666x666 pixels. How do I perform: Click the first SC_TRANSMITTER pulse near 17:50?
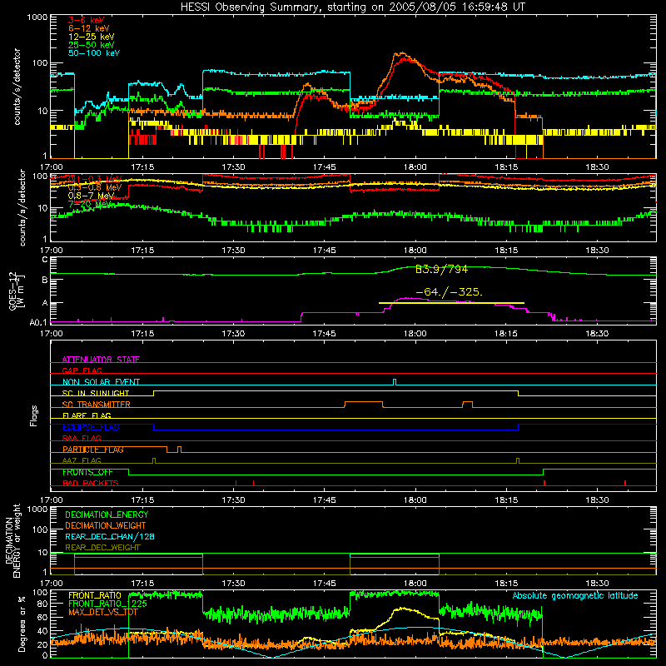(364, 405)
